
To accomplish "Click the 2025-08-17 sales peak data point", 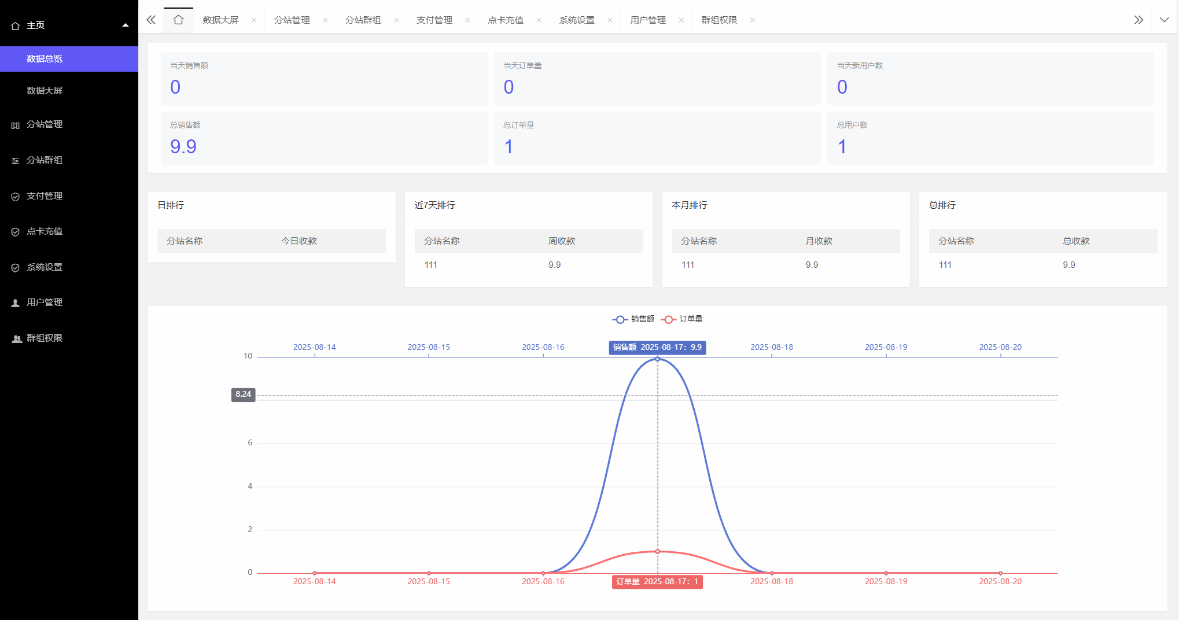I will tap(657, 359).
